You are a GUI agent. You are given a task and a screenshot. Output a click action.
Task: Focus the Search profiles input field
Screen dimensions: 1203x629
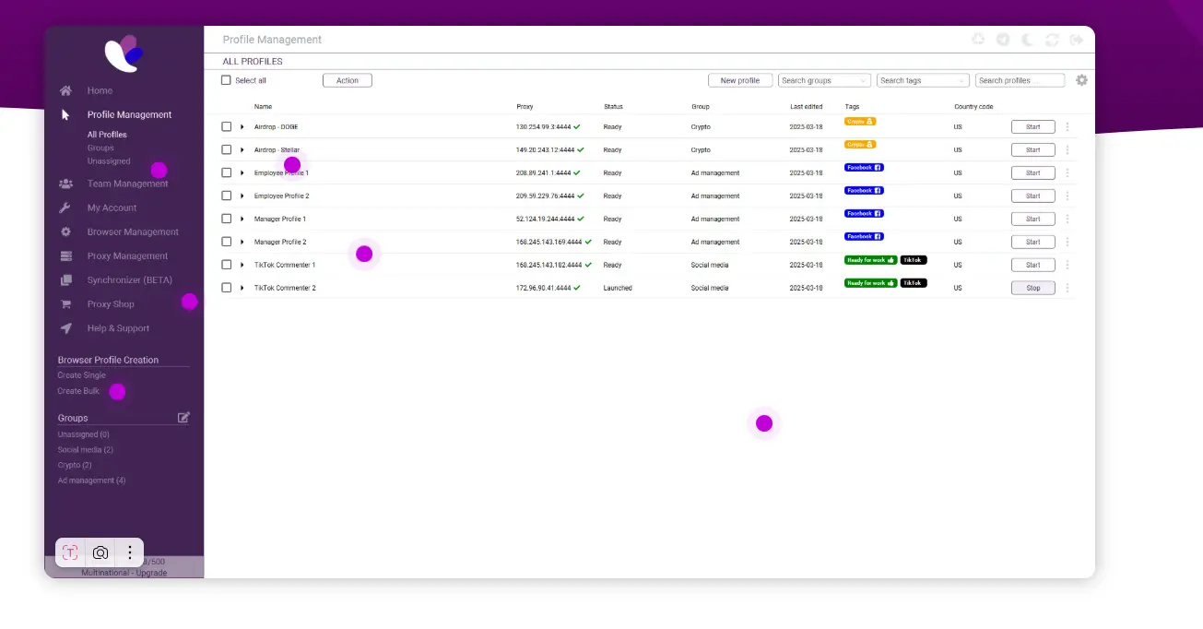coord(1020,80)
